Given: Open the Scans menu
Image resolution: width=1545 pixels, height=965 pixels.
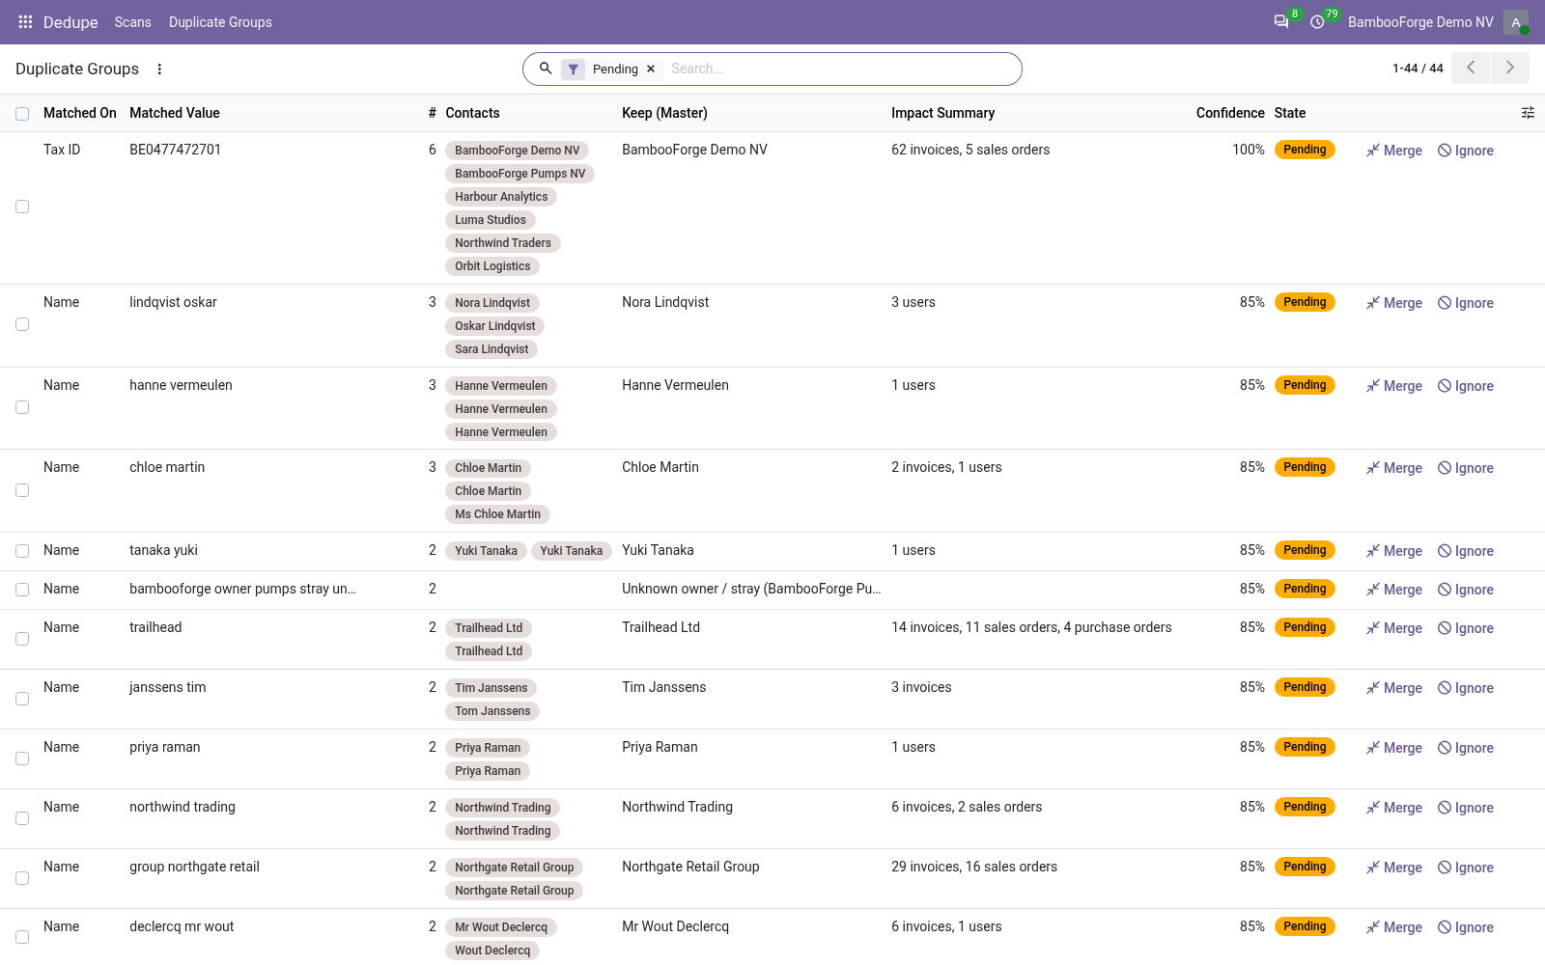Looking at the screenshot, I should (132, 22).
